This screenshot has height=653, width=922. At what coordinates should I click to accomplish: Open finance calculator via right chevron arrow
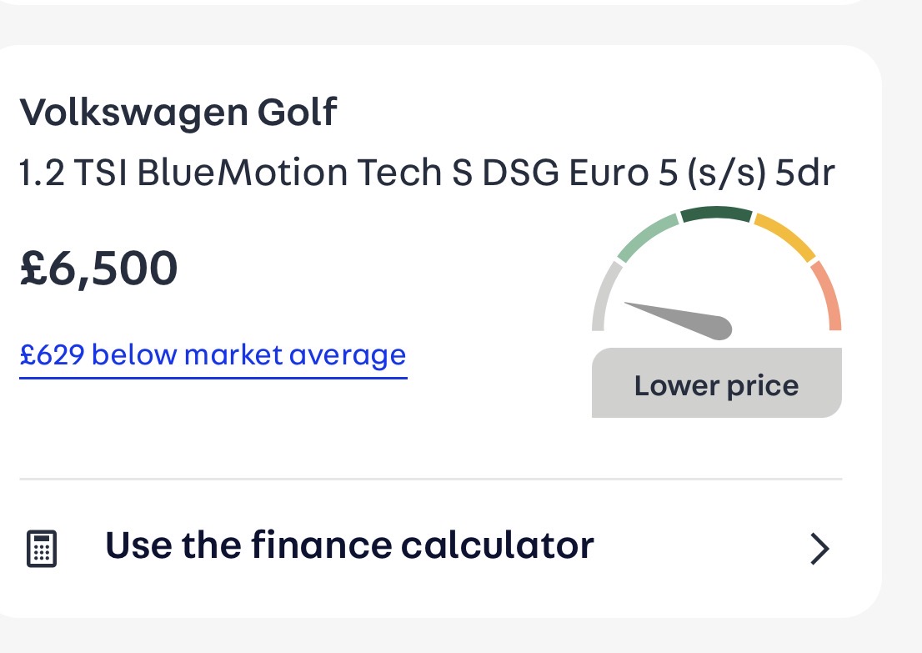pyautogui.click(x=820, y=549)
